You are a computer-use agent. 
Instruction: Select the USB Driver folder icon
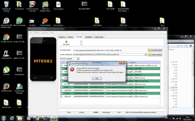pyautogui.click(x=123, y=22)
